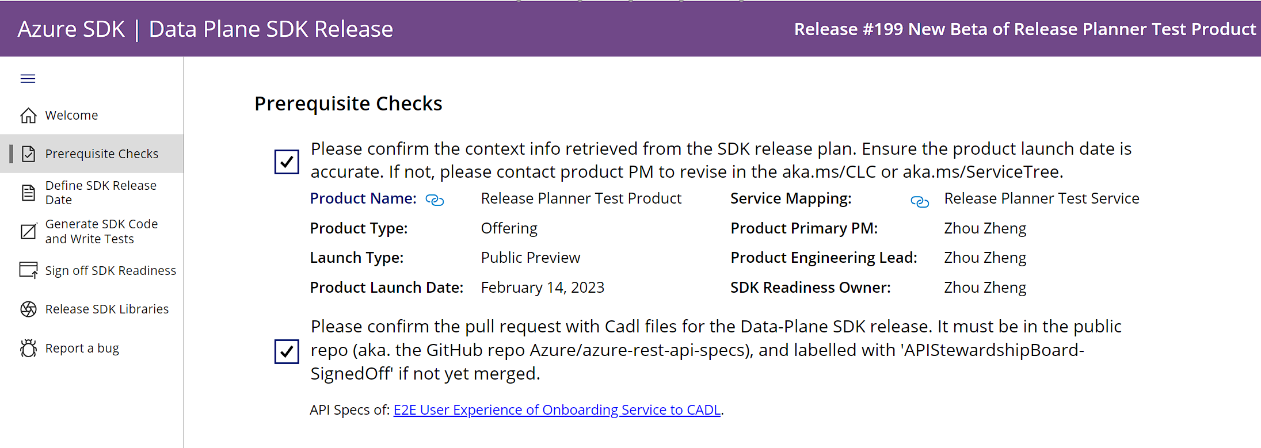Select Welcome from the sidebar
Screen dimensions: 1261x448
pos(71,115)
